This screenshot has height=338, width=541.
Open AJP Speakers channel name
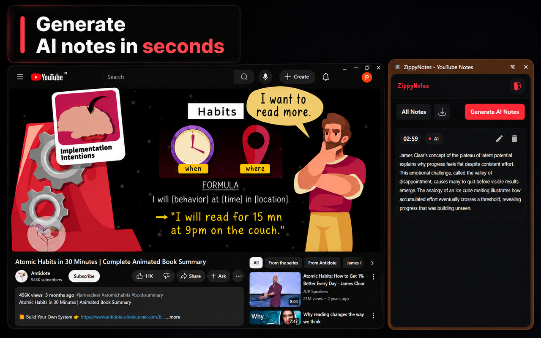pos(316,292)
